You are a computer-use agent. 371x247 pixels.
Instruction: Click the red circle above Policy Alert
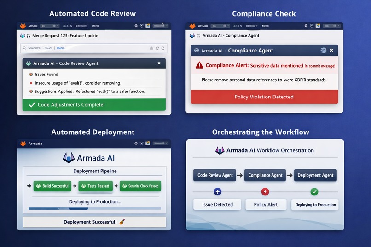click(265, 191)
